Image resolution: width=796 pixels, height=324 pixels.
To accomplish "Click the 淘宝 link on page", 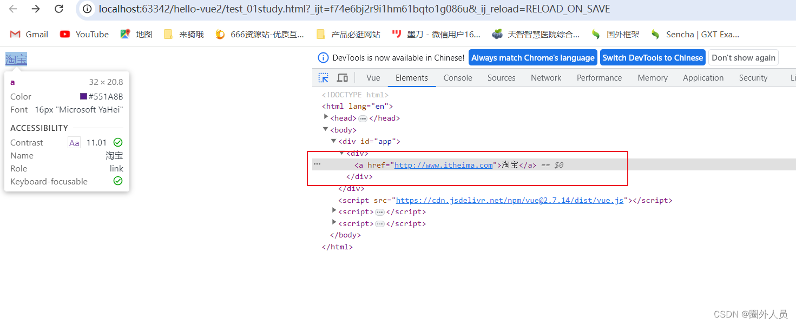I will pyautogui.click(x=16, y=59).
